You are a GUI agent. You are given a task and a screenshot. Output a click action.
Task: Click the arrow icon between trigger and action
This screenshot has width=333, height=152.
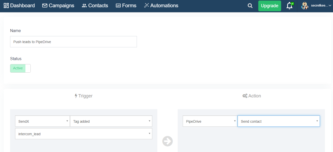168,141
